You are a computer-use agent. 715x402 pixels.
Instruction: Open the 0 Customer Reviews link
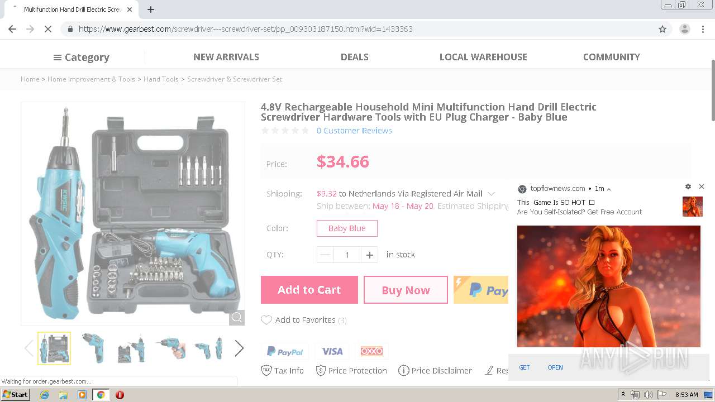(x=354, y=131)
